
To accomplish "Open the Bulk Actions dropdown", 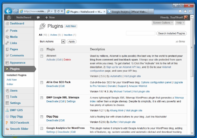I will 52,42.
